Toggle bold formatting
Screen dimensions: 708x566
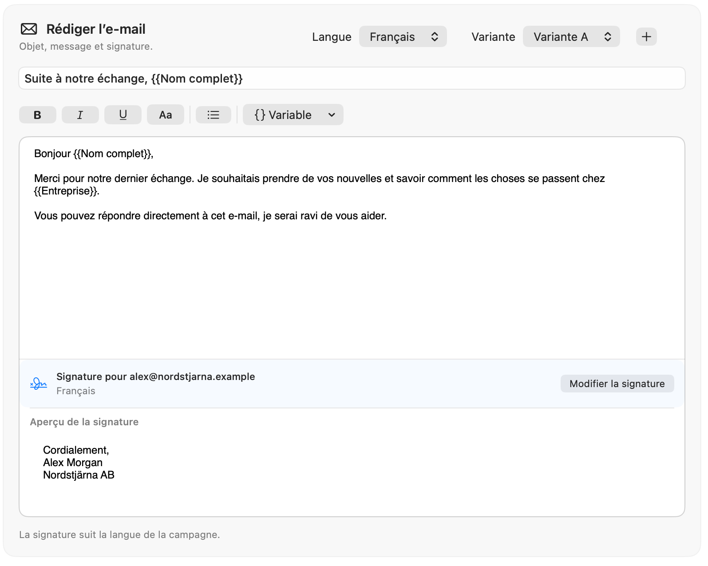pos(38,115)
